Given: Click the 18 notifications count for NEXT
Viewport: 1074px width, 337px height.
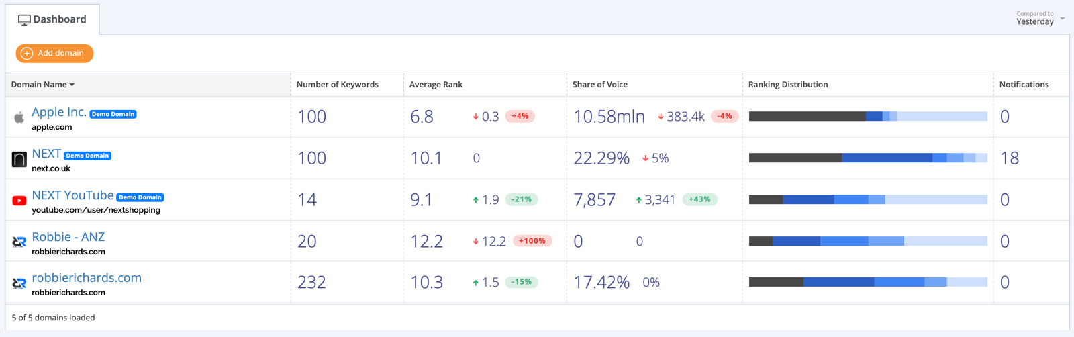Looking at the screenshot, I should pos(1009,158).
